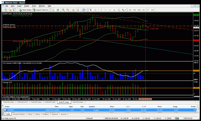This screenshot has height=121, width=201.
Task: Toggle auto scroll chart icon
Action: (74, 10)
